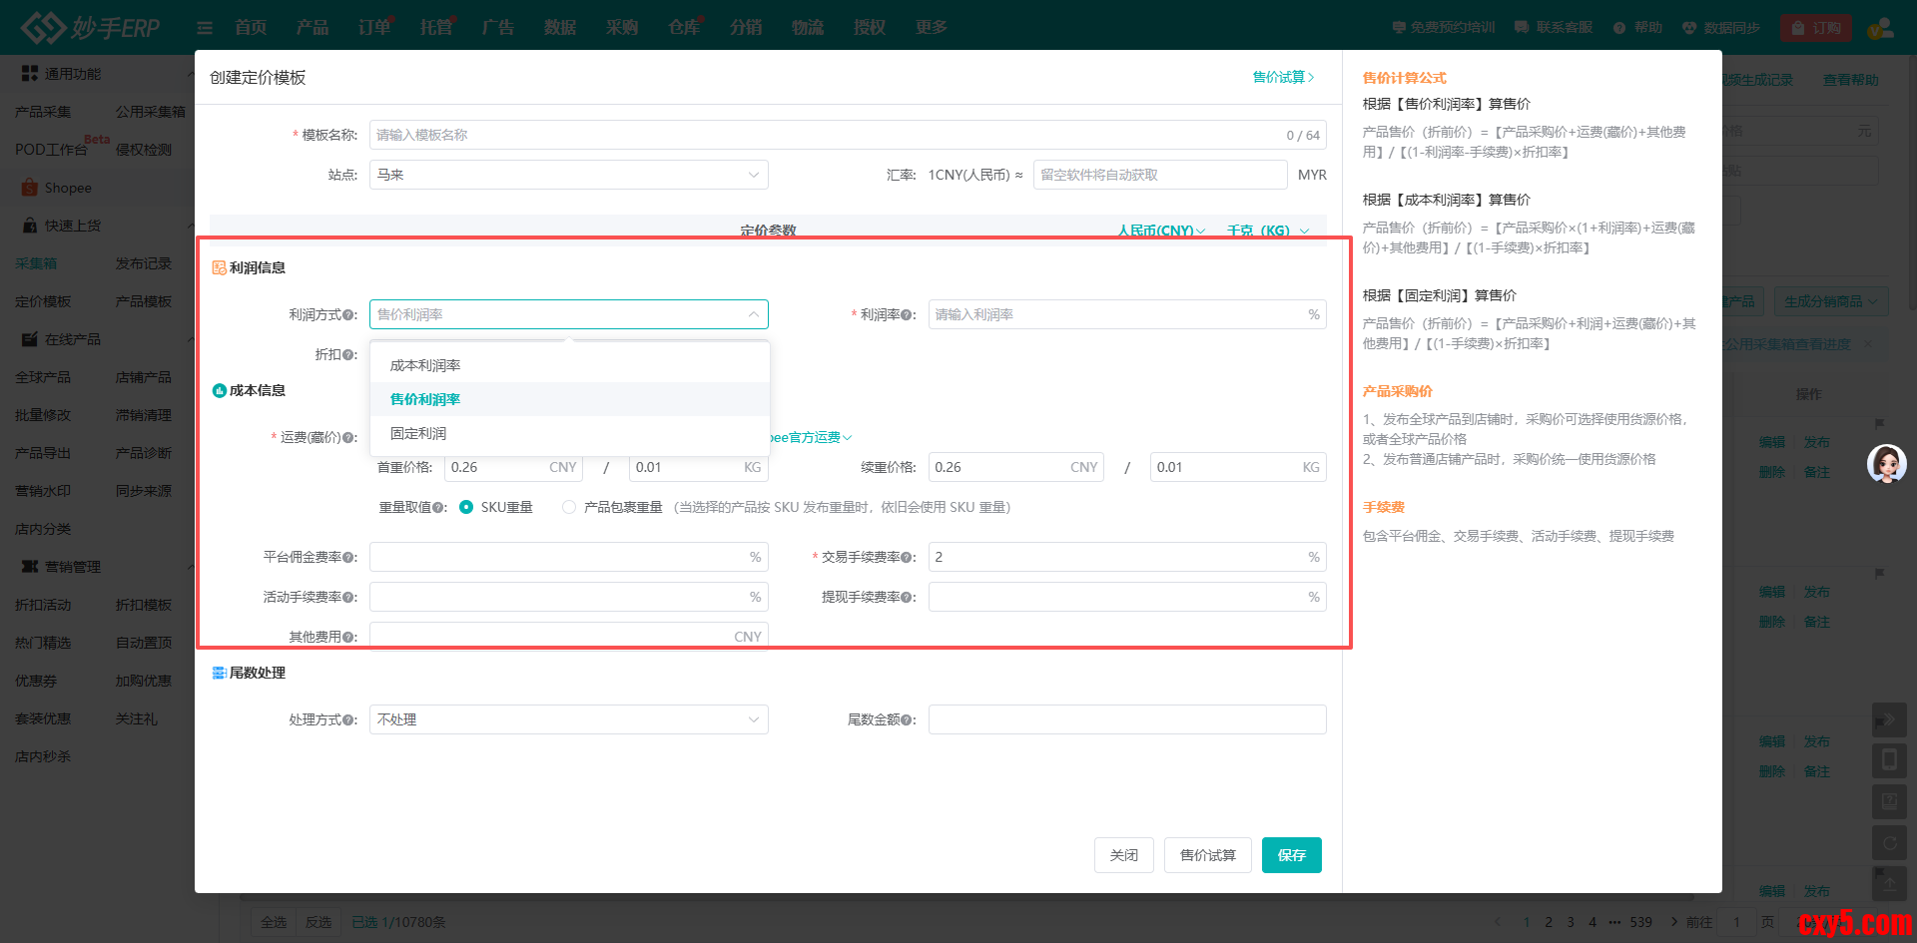Image resolution: width=1917 pixels, height=943 pixels.
Task: Click the 模板名称 input field
Action: coord(819,135)
